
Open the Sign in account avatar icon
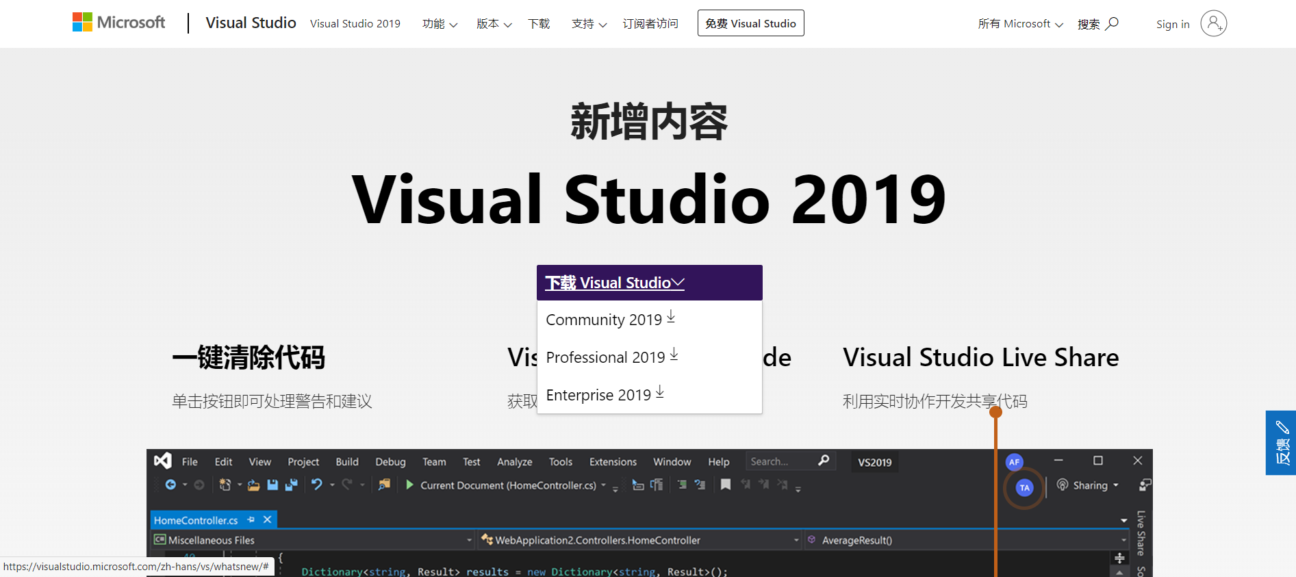(1213, 23)
